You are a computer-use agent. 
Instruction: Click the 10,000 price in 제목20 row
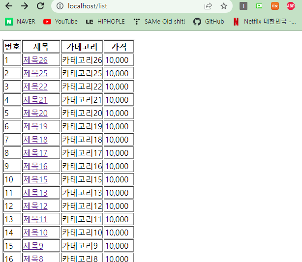click(x=119, y=113)
